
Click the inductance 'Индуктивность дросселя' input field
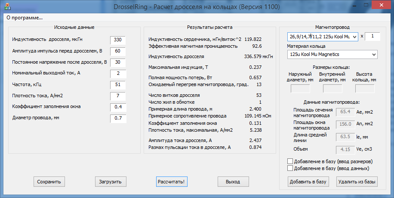point(118,40)
